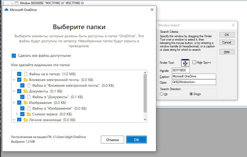Screen dimensions: 247x157
Task: Click Файлы не в папках (1,0 МБ) text
Action: [52, 74]
